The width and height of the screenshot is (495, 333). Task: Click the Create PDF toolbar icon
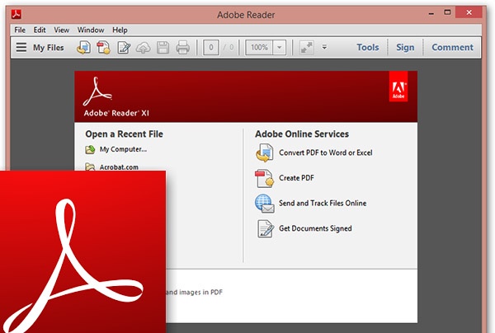tap(104, 48)
